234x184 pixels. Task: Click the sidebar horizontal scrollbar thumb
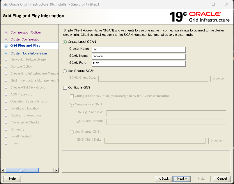[x=22, y=170]
